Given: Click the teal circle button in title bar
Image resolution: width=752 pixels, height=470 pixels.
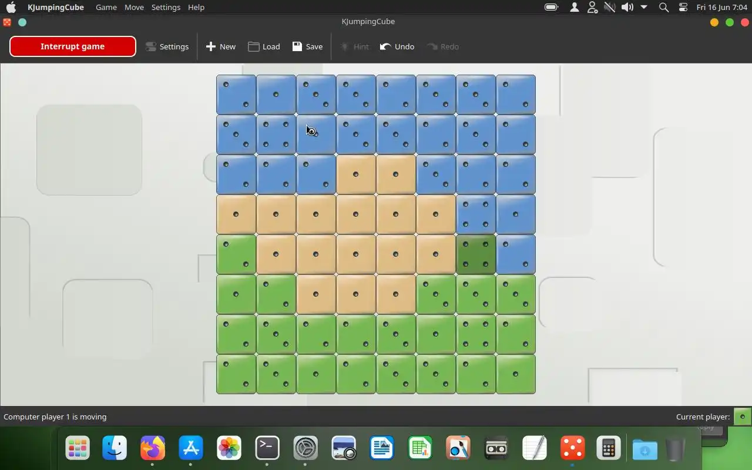Looking at the screenshot, I should pyautogui.click(x=22, y=22).
